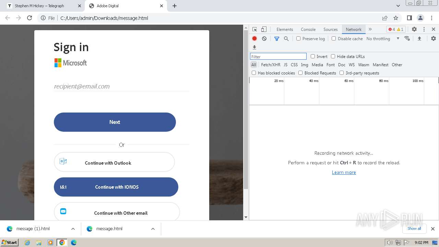Close the Adobe Digital tab
The image size is (439, 247).
(x=162, y=6)
